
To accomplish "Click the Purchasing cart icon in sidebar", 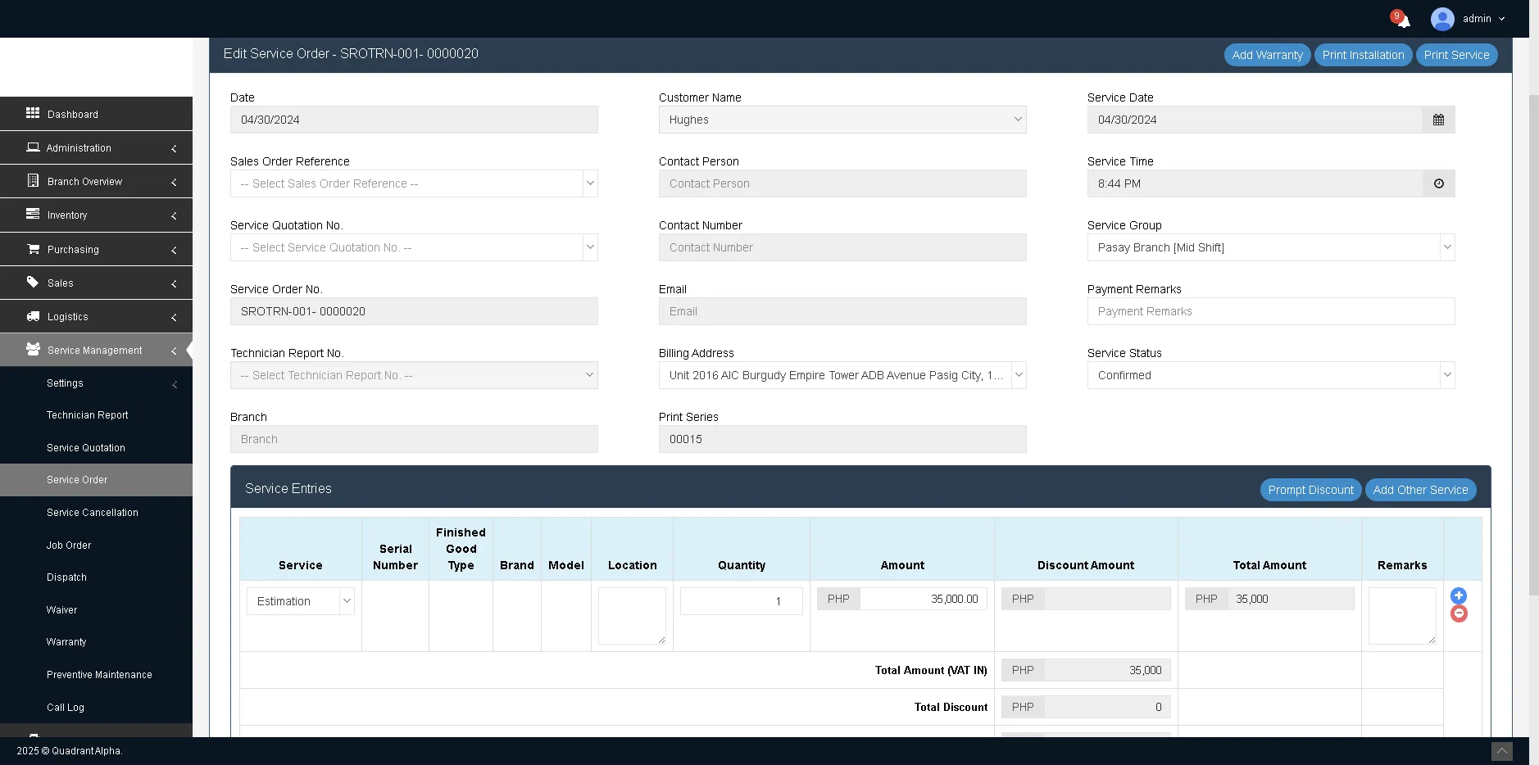I will (x=33, y=249).
